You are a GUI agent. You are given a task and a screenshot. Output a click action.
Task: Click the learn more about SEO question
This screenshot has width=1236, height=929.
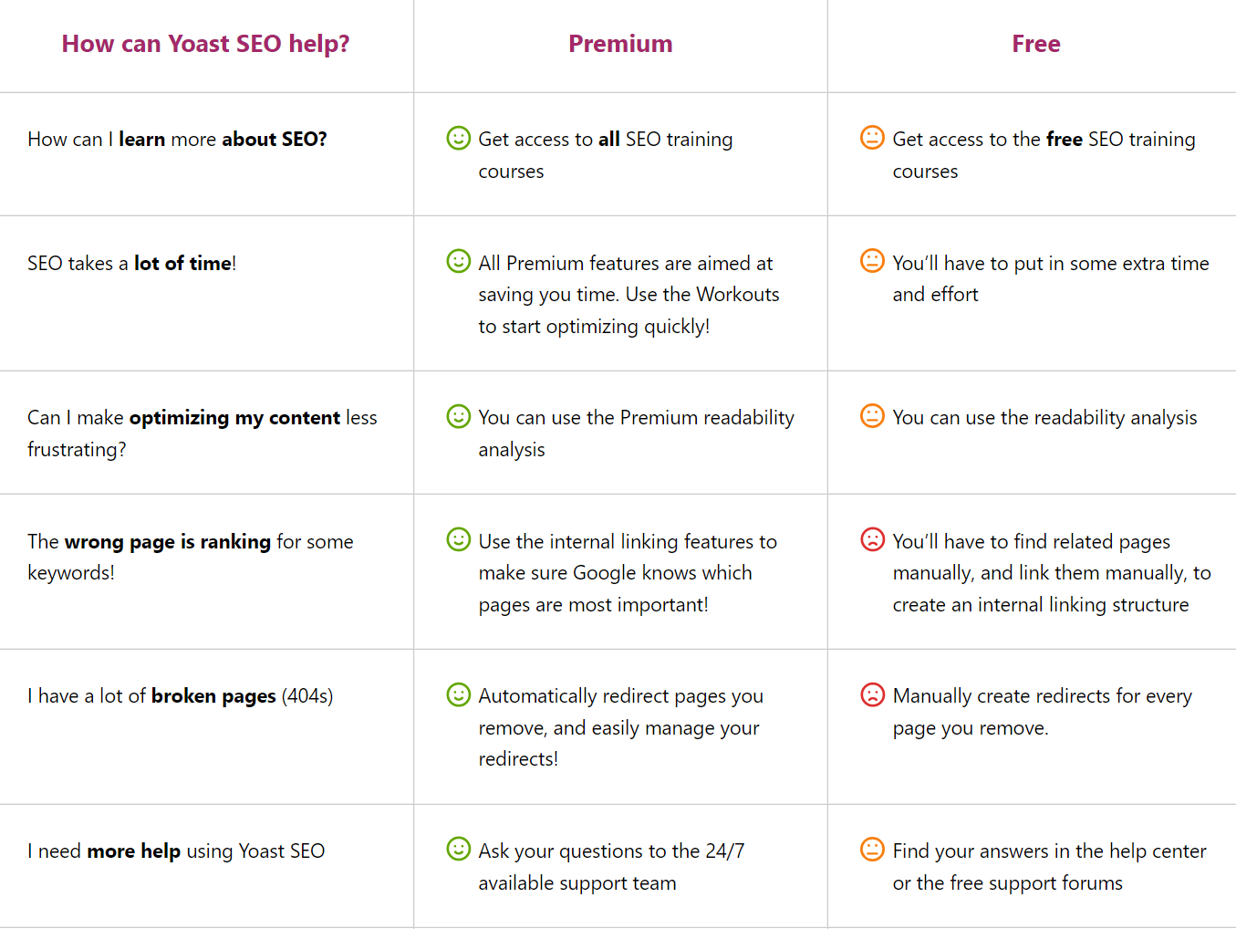(x=177, y=140)
